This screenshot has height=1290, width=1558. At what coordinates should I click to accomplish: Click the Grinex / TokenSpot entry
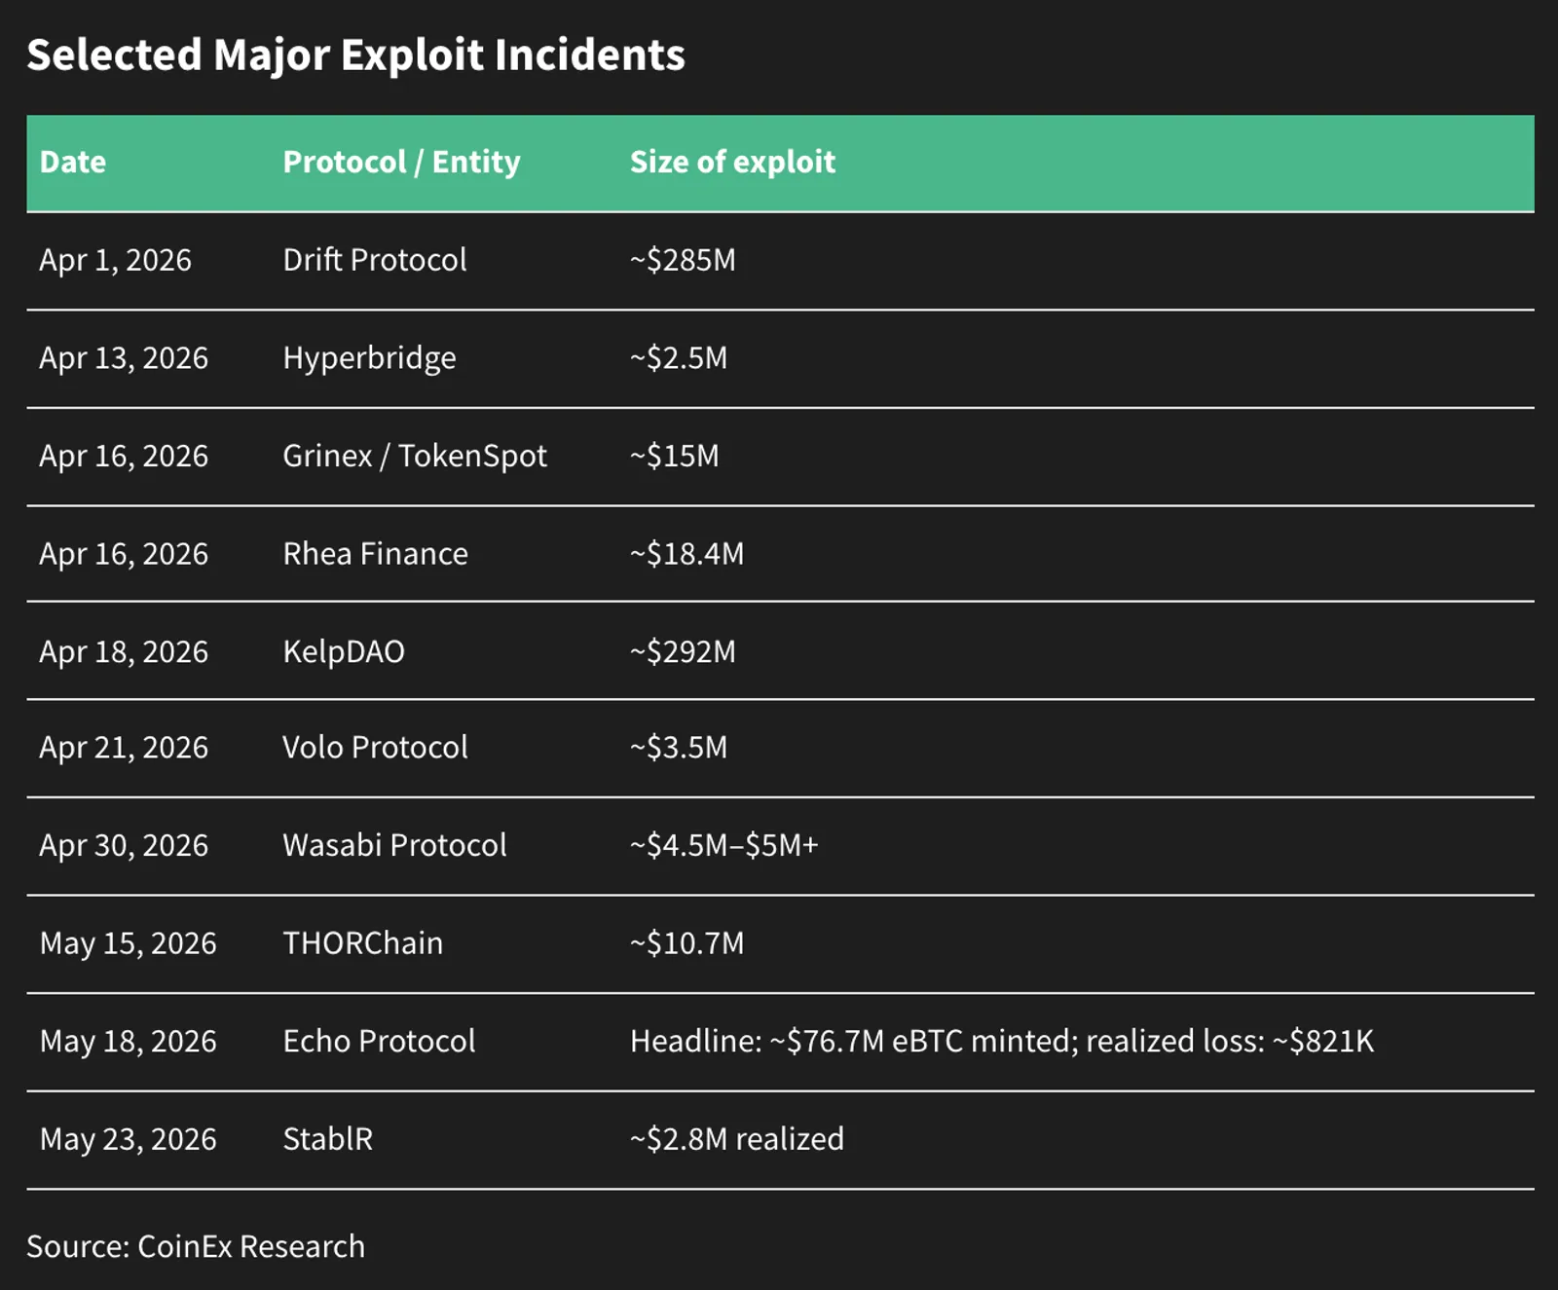pos(415,456)
